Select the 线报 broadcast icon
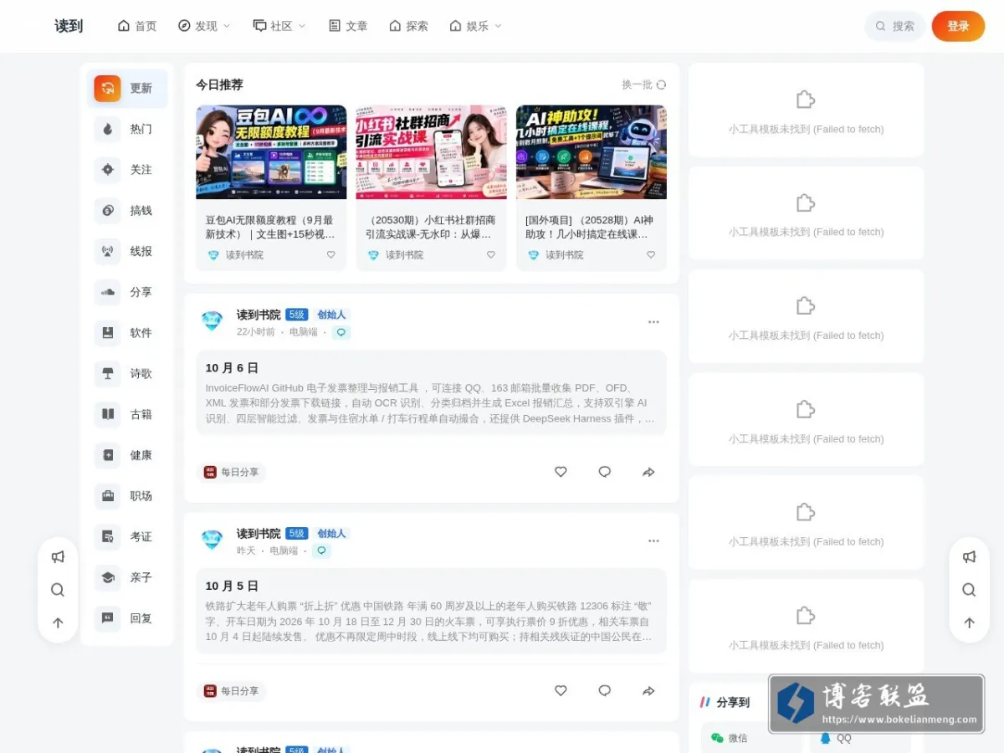1004x753 pixels. 107,251
